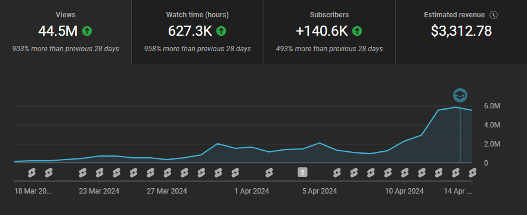
Task: Click the Shorts icon for 12 April
Action: [439, 173]
